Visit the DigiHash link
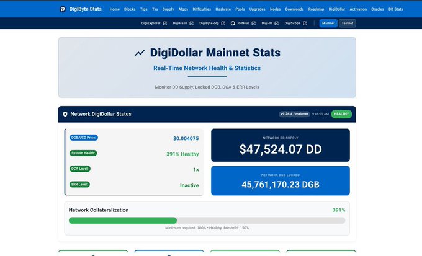The width and height of the screenshot is (422, 256). click(x=180, y=24)
